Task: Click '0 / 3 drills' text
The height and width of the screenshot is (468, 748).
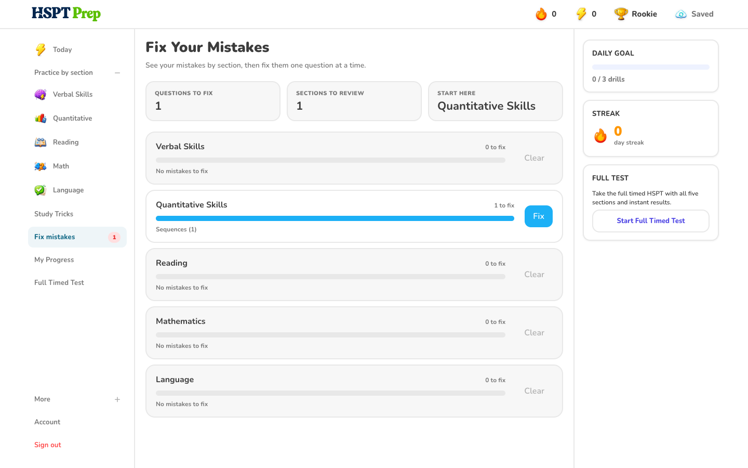Action: [x=608, y=79]
